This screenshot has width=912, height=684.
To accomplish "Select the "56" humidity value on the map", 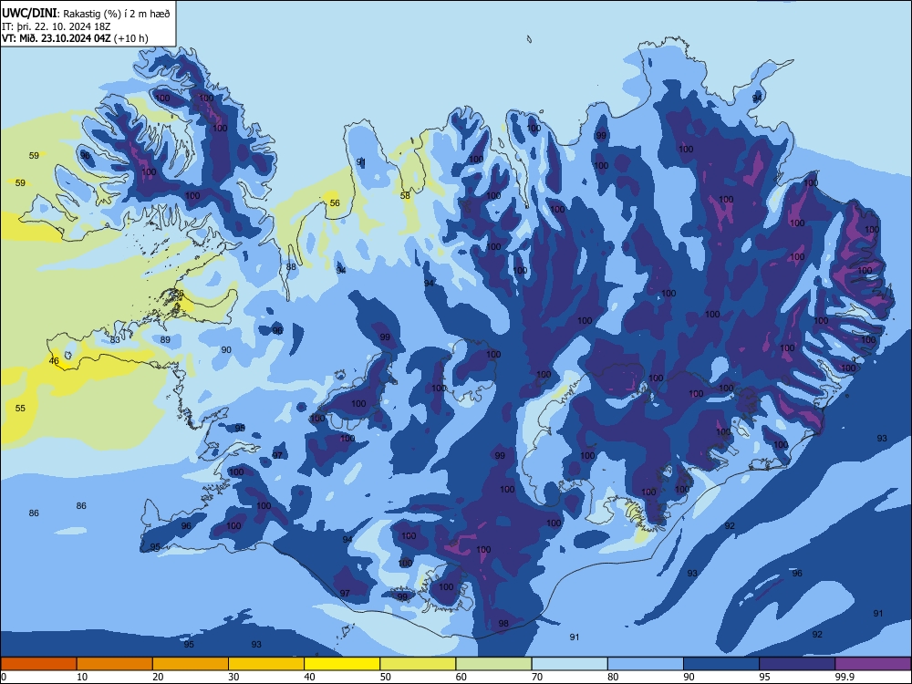I will click(335, 203).
